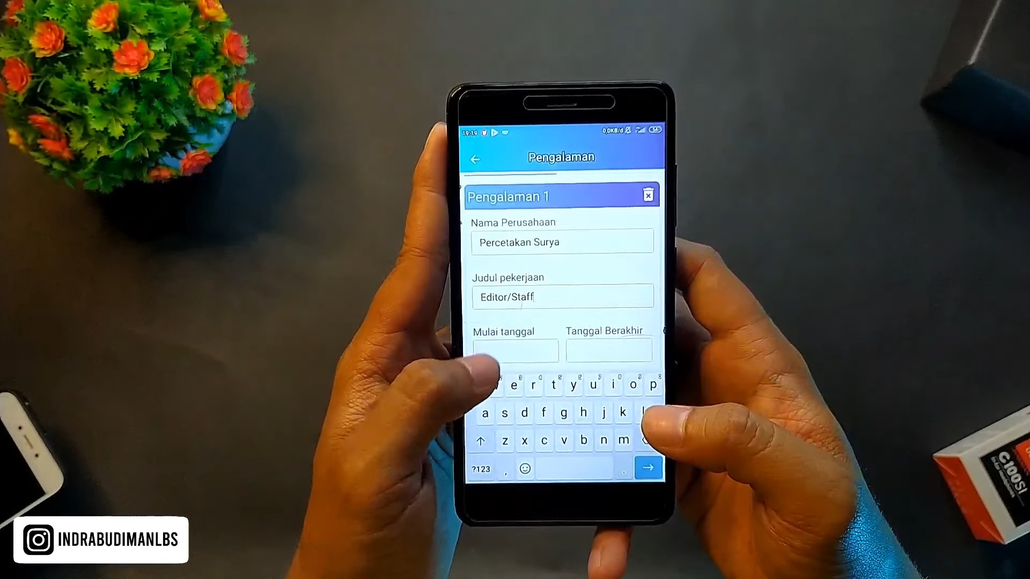Viewport: 1030px width, 579px height.
Task: Click the back arrow navigation icon
Action: click(x=475, y=158)
